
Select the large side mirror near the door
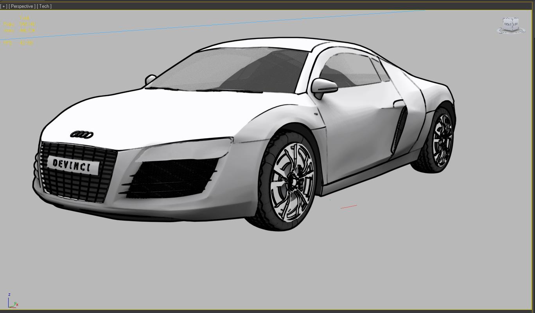pyautogui.click(x=324, y=86)
